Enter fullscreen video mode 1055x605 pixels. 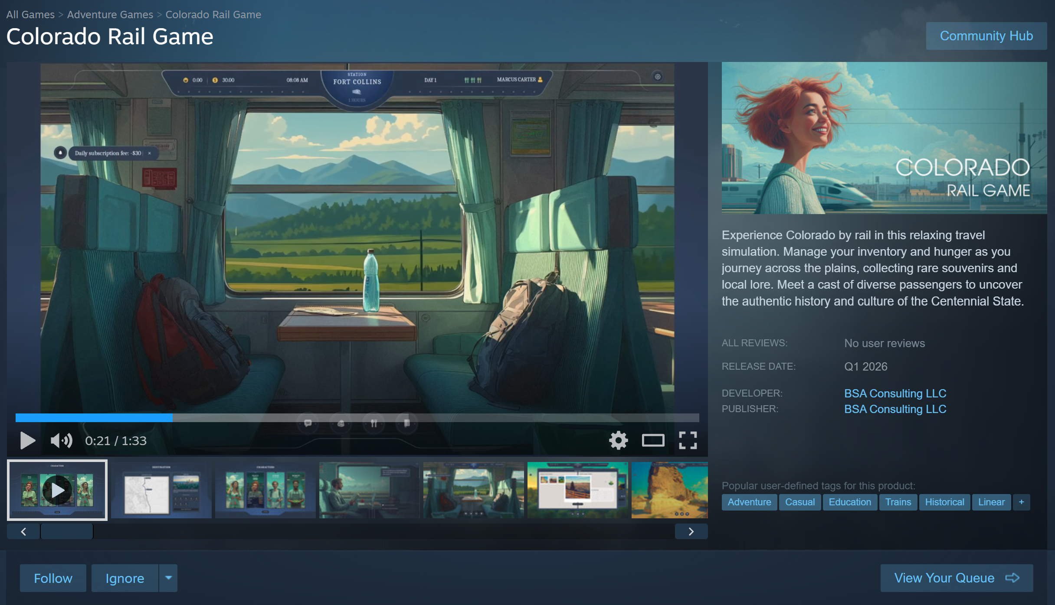pos(688,440)
